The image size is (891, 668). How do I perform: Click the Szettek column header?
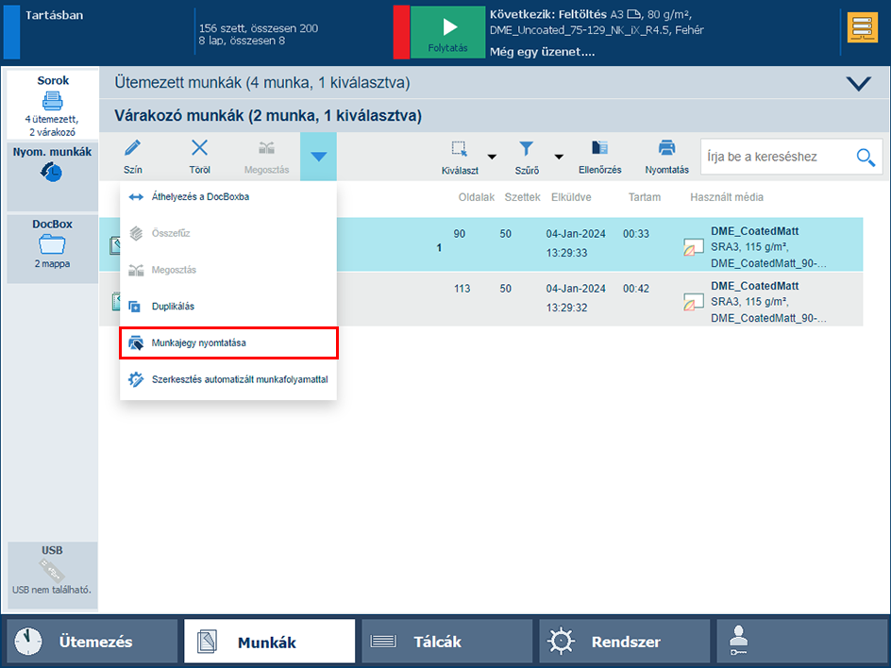(x=522, y=197)
